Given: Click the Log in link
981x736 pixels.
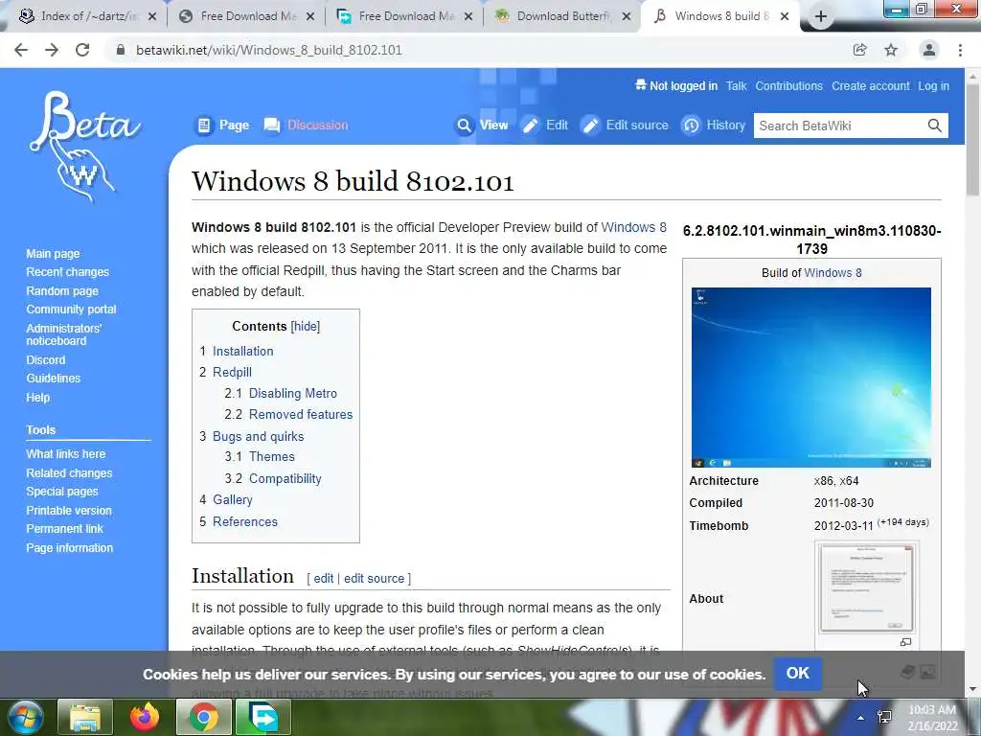Looking at the screenshot, I should (933, 86).
